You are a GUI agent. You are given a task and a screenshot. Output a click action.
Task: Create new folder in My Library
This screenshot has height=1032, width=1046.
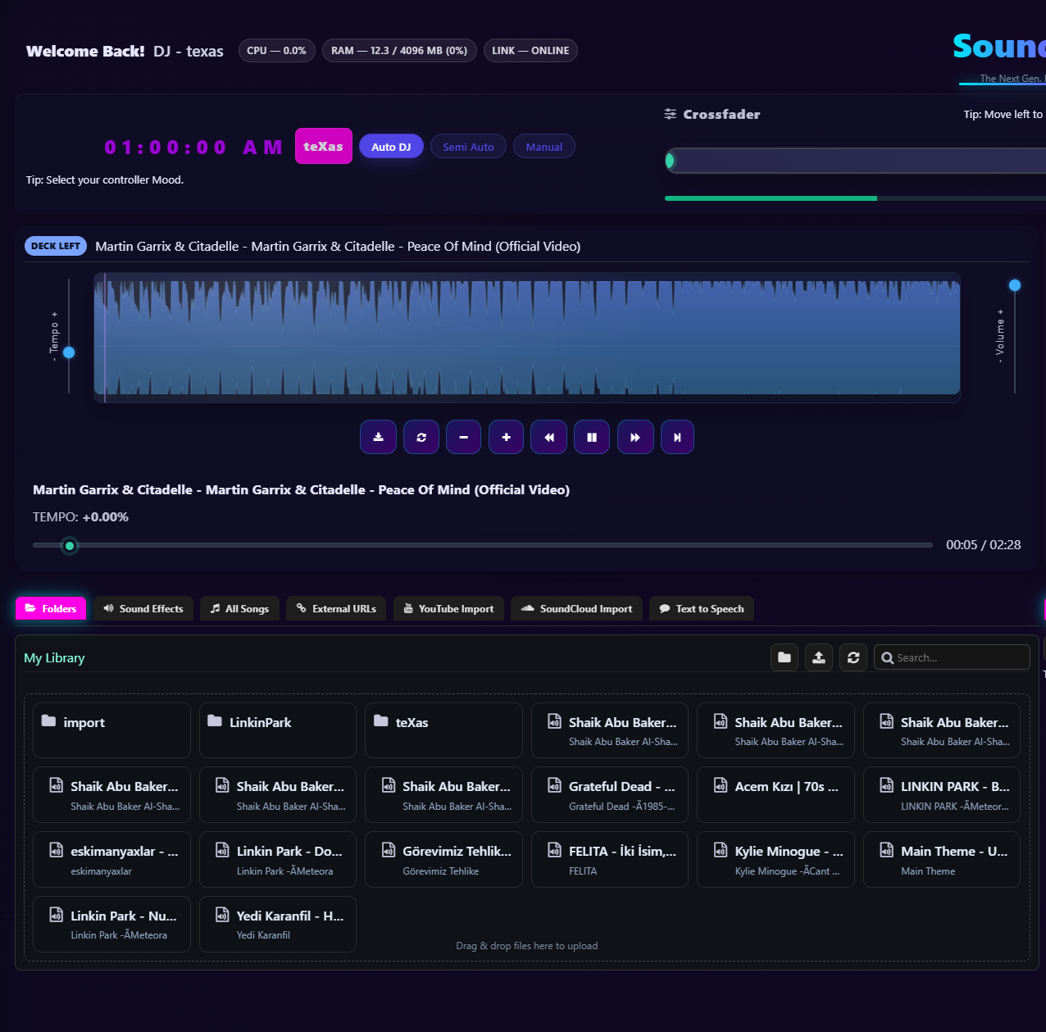784,657
